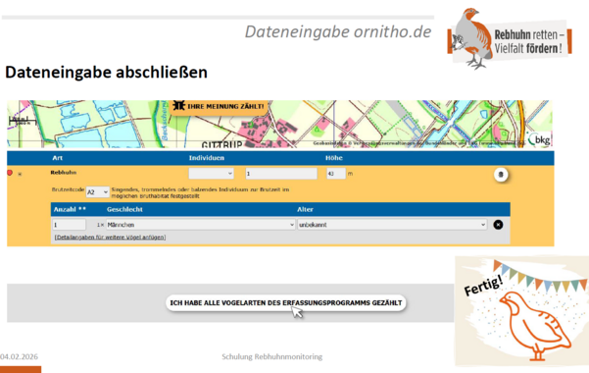Click the Höhe input showing 43
This screenshot has height=373, width=589.
pyautogui.click(x=336, y=174)
